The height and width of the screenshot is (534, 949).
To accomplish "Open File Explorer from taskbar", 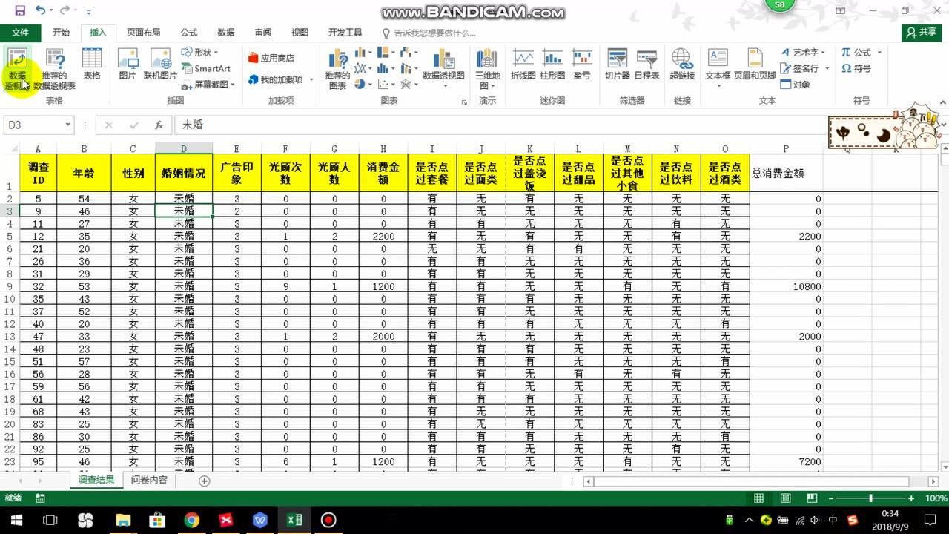I will (x=123, y=520).
